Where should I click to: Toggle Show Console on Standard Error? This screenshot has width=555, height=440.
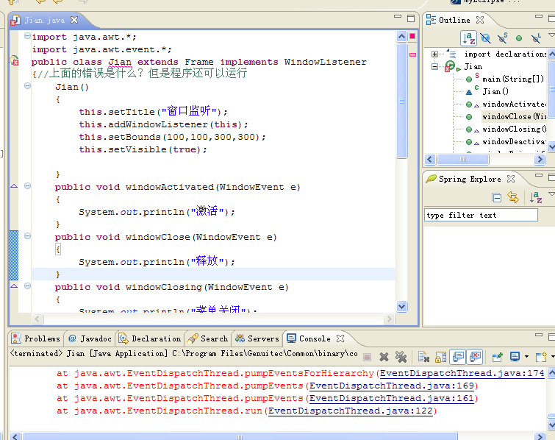(475, 357)
